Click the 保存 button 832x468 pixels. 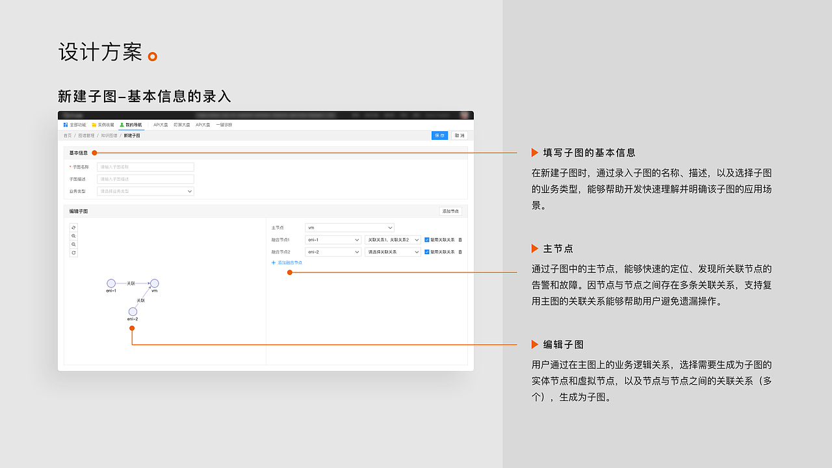pos(439,135)
